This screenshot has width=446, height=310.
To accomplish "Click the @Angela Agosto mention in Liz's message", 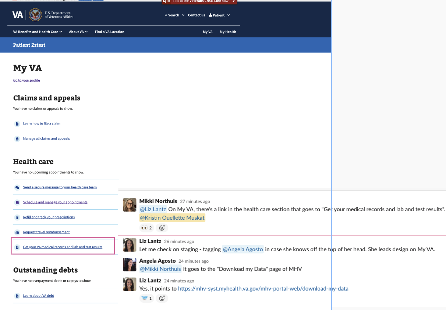I will [x=243, y=249].
